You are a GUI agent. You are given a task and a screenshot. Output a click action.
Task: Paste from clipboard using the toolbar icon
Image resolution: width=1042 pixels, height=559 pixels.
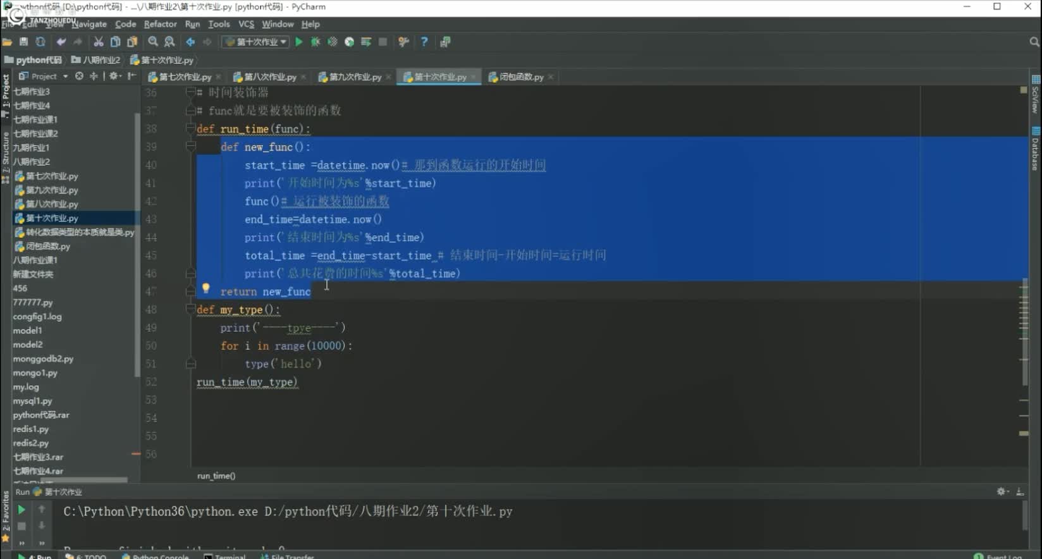132,42
